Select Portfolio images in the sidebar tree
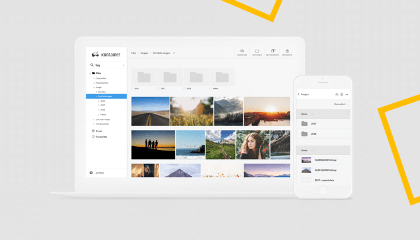The image size is (420, 240). click(106, 96)
